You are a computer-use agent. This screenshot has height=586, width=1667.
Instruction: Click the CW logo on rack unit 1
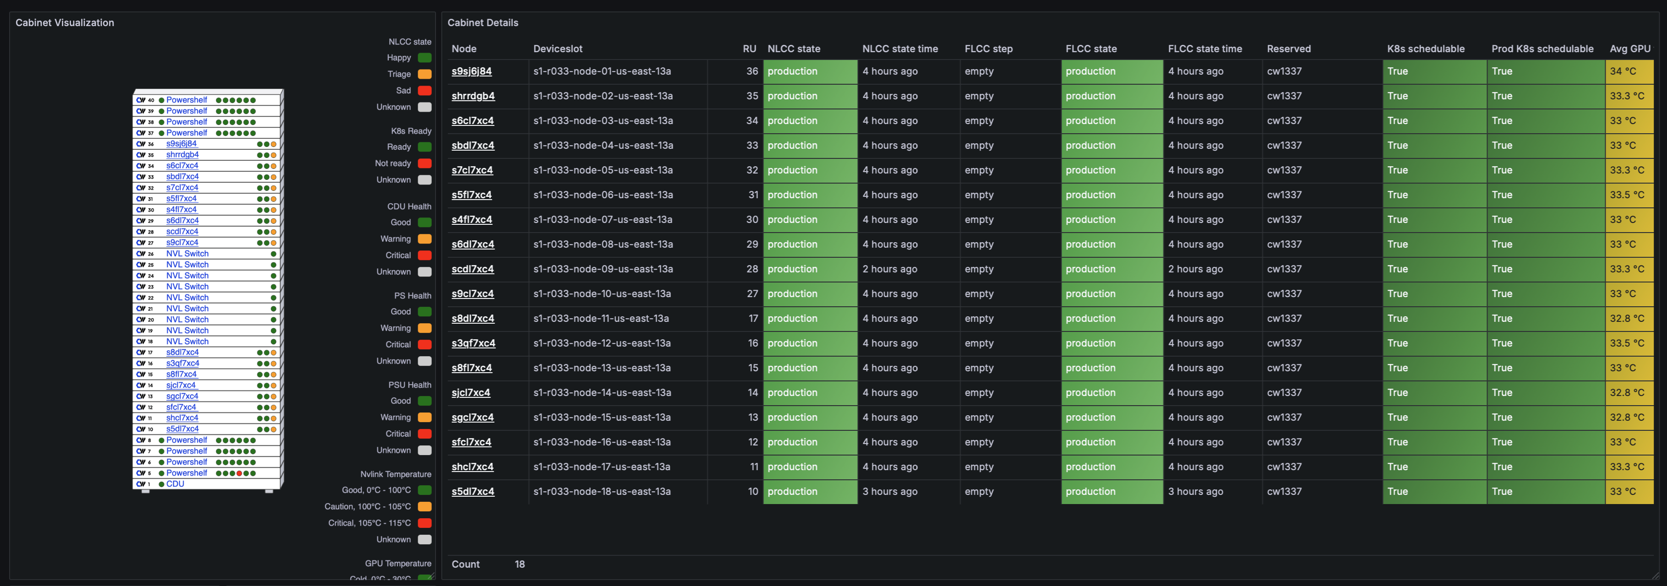[141, 484]
